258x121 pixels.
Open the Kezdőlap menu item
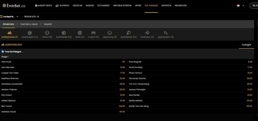pyautogui.click(x=78, y=6)
